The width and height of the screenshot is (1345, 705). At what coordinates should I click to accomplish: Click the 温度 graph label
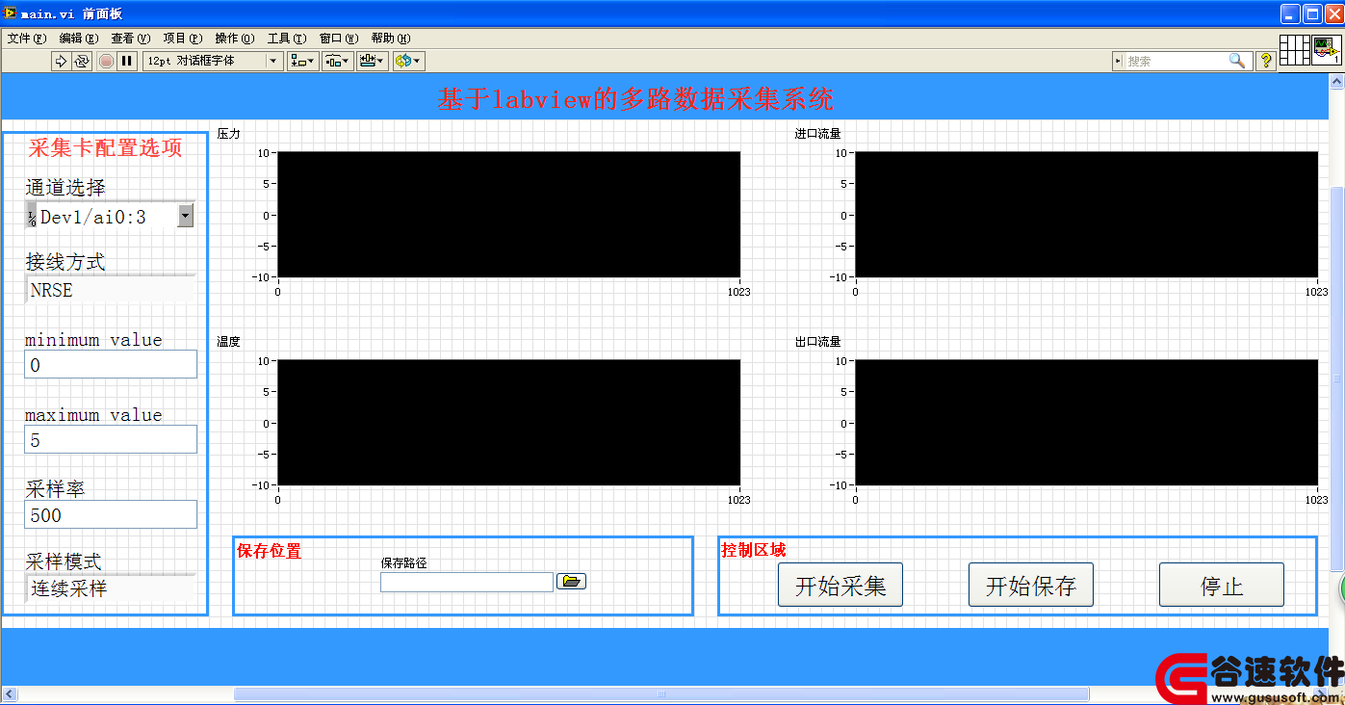(x=228, y=342)
